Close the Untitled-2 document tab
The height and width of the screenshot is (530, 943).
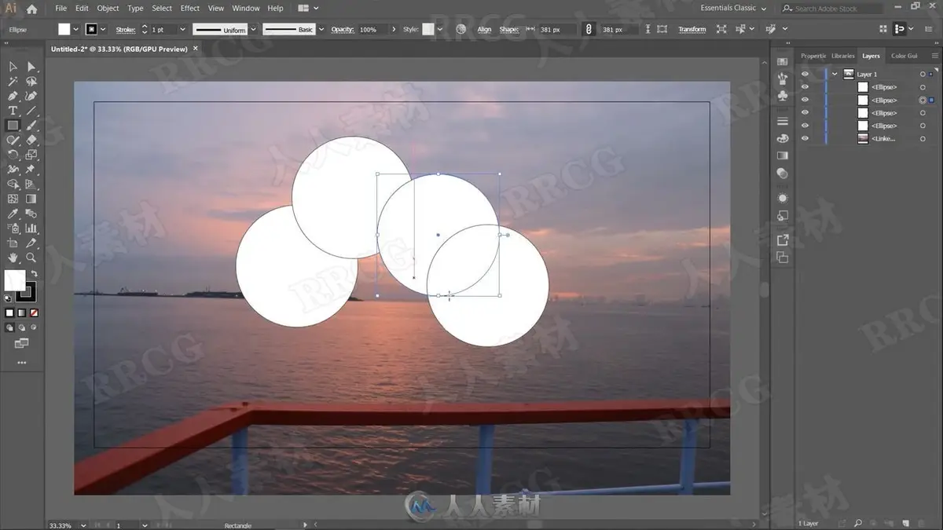(x=196, y=48)
